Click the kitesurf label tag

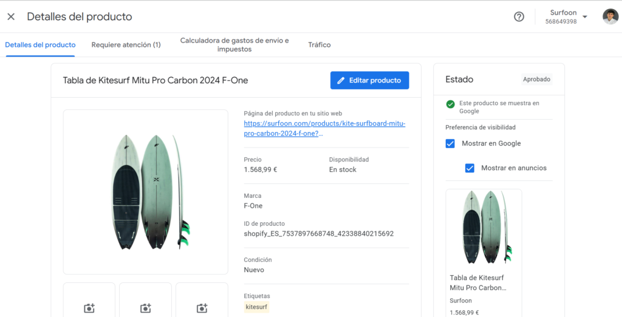(256, 307)
